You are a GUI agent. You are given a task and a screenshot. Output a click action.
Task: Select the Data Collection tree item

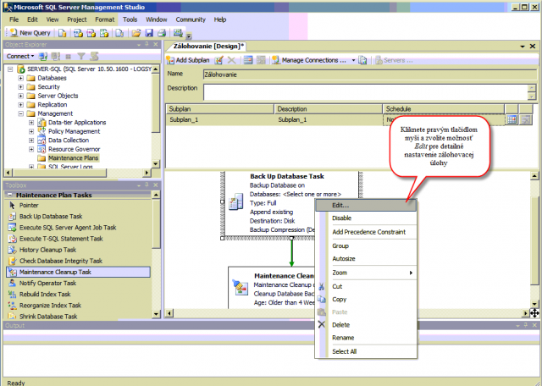point(69,141)
